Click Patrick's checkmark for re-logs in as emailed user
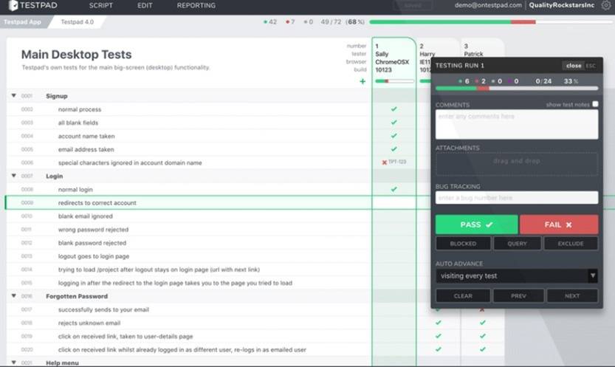 (482, 349)
